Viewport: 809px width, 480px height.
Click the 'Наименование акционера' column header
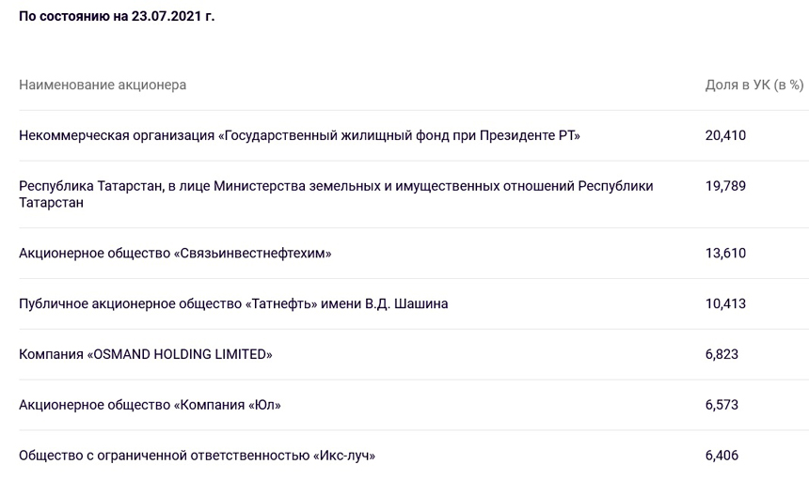(103, 85)
